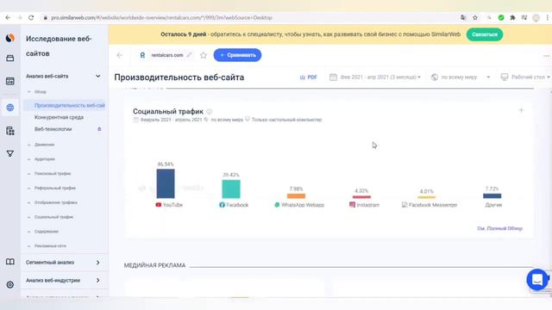This screenshot has width=552, height=310.
Task: Click the Facebook bar in chart
Action: click(x=231, y=189)
